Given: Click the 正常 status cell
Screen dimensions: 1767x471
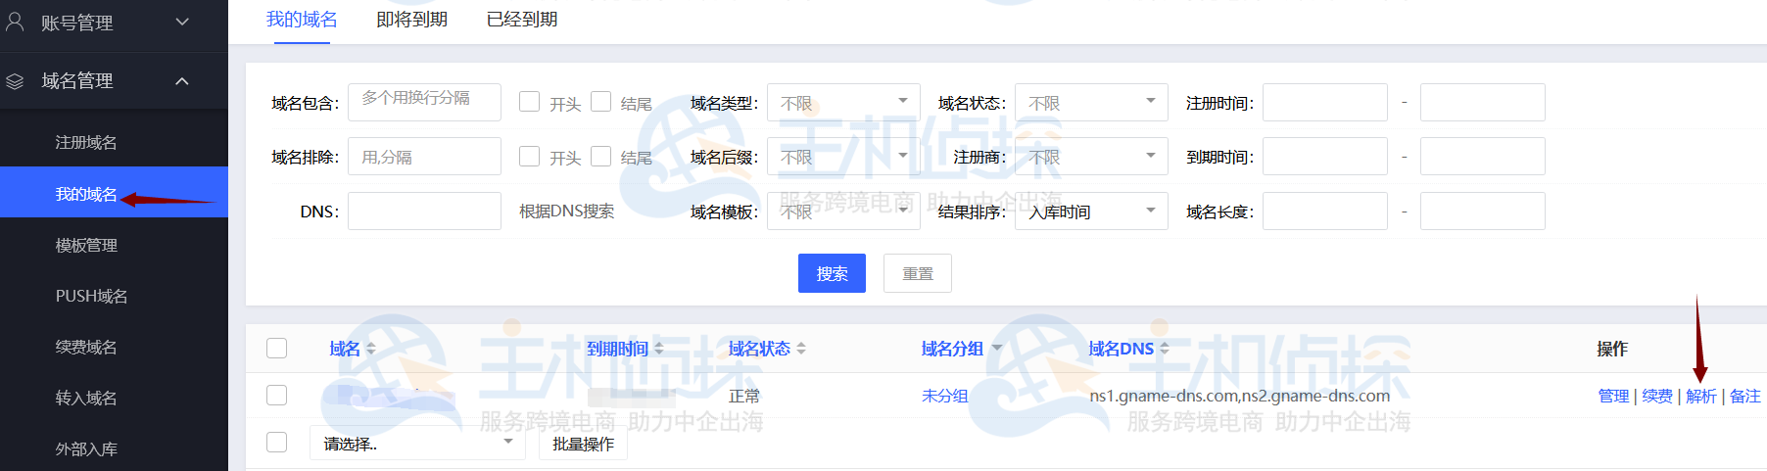Looking at the screenshot, I should pyautogui.click(x=744, y=396).
